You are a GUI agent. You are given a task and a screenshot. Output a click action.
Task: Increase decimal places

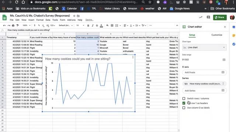[x=48, y=25]
